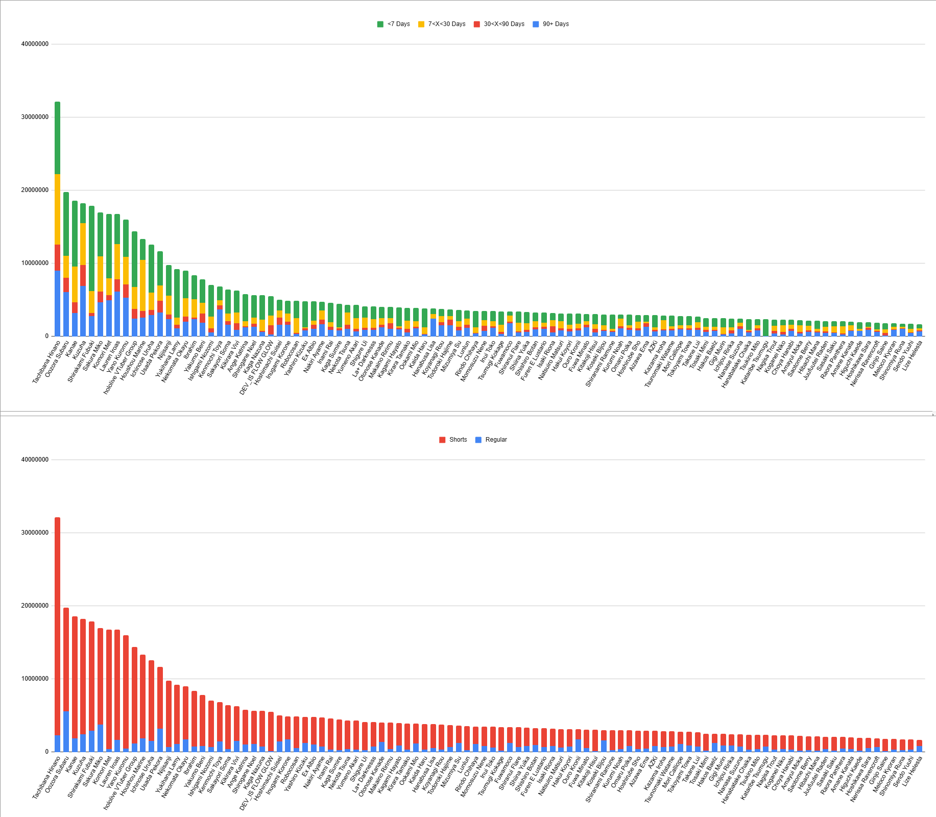Click Tachibana Hinano's yellow 7<X<30 Days bar segment
The width and height of the screenshot is (936, 817).
click(x=58, y=209)
